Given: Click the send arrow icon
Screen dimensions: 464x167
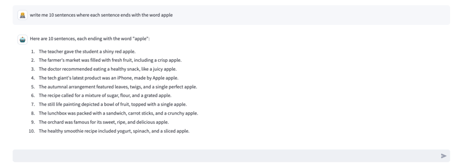Looking at the screenshot, I should [443, 156].
